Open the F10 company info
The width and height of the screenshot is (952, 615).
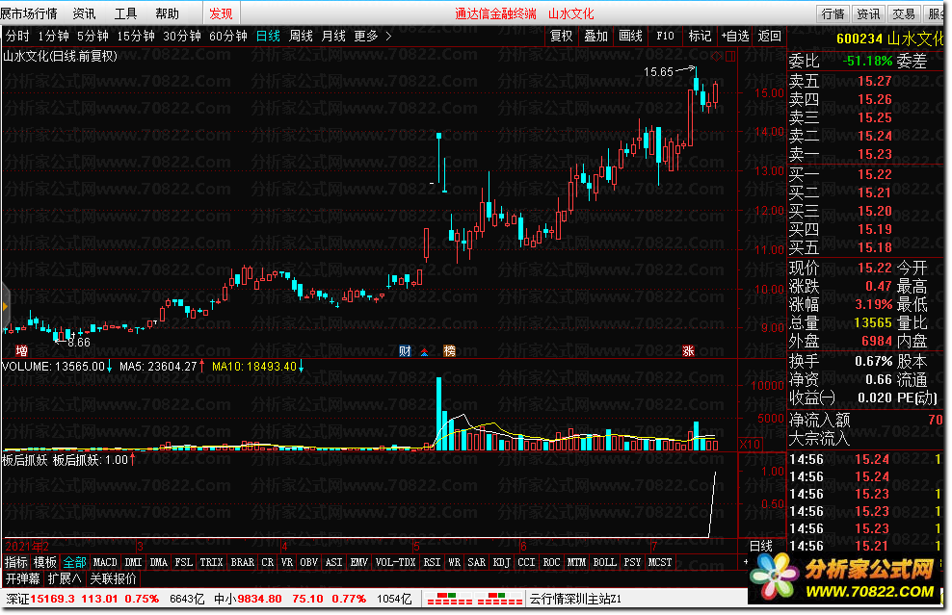[665, 37]
